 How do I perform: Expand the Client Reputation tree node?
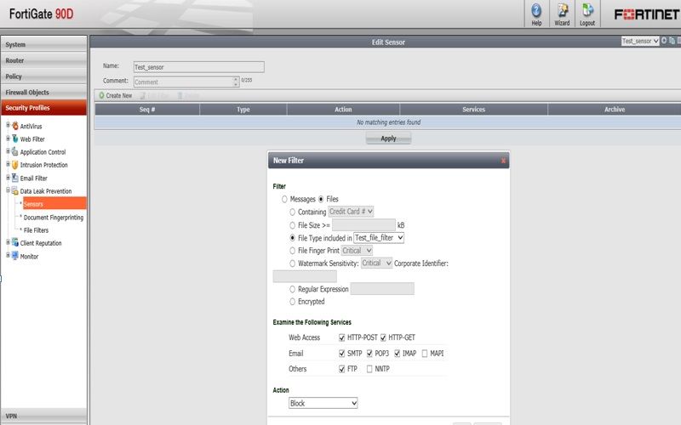pyautogui.click(x=8, y=242)
